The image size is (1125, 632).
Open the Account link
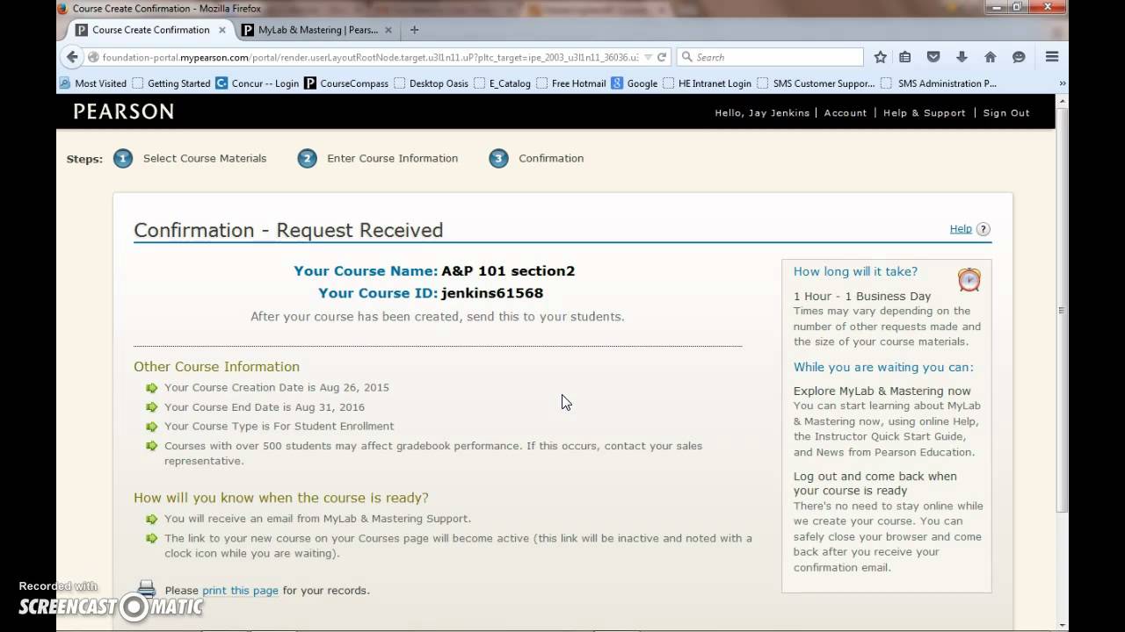point(846,112)
